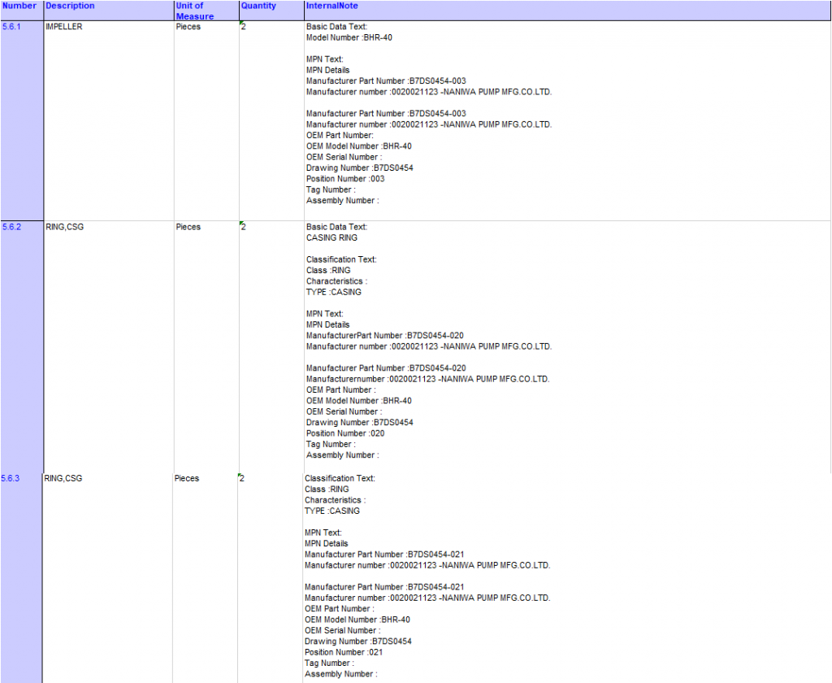The width and height of the screenshot is (832, 683).
Task: Click the green error indicator in row 5.6.1 Quantity
Action: pyautogui.click(x=241, y=24)
